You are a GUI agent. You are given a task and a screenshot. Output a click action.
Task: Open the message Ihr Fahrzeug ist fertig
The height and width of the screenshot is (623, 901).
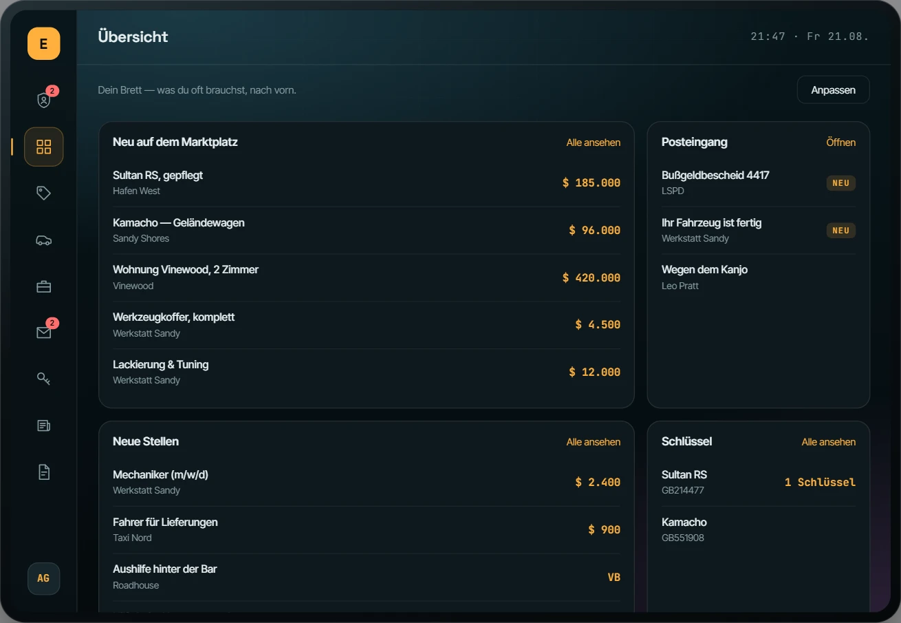(x=759, y=231)
